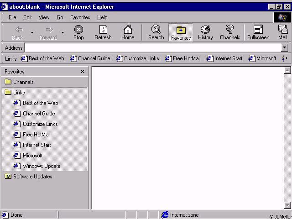Open the Mail toolbar button
292x219 pixels.
tap(283, 33)
